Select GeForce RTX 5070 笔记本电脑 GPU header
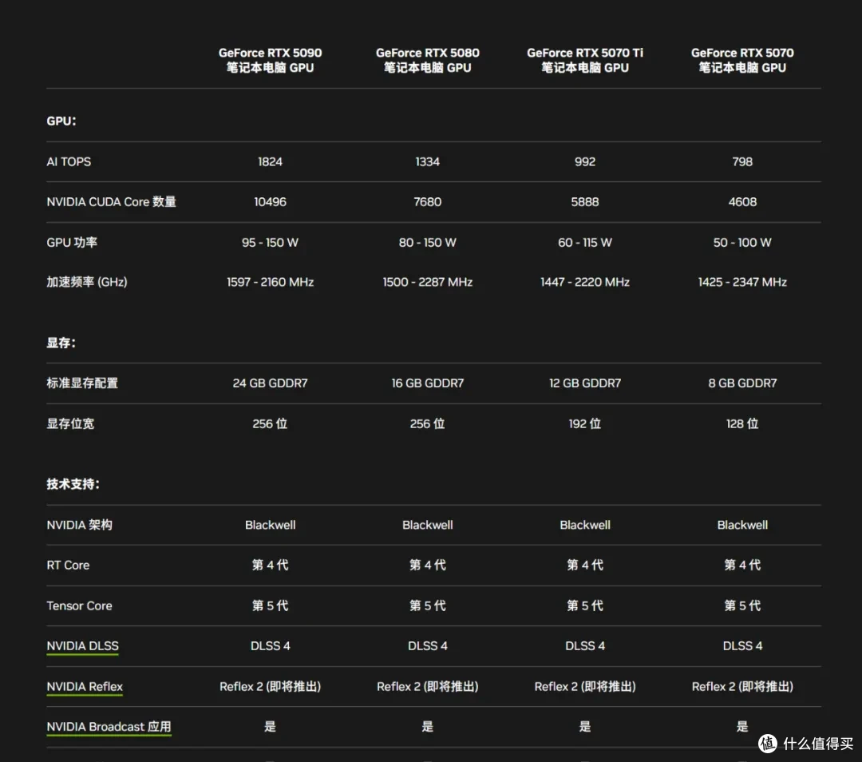 742,60
